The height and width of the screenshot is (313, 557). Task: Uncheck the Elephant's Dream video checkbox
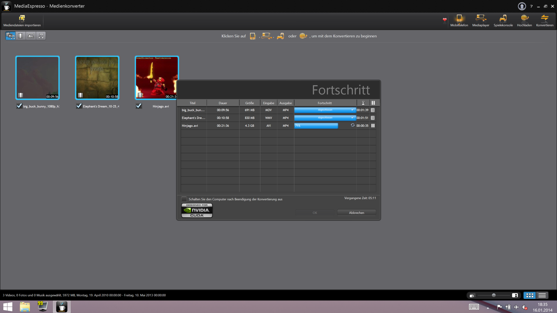(x=79, y=106)
